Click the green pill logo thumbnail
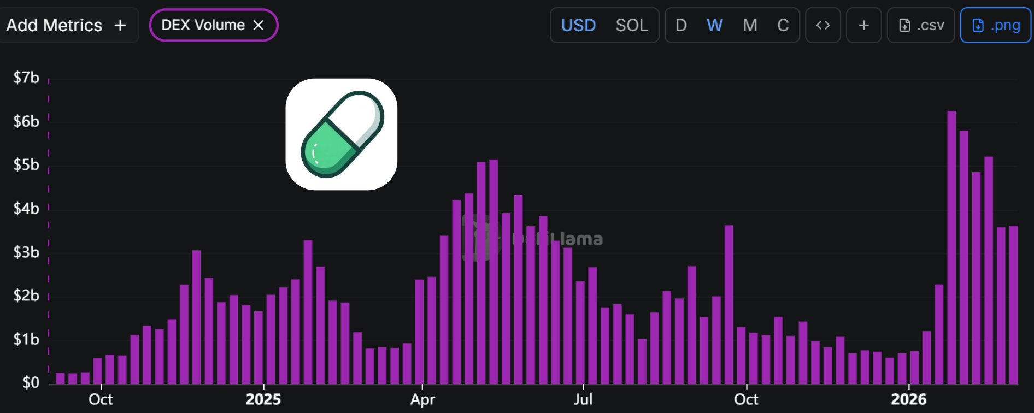This screenshot has height=413, width=1034. coord(341,134)
